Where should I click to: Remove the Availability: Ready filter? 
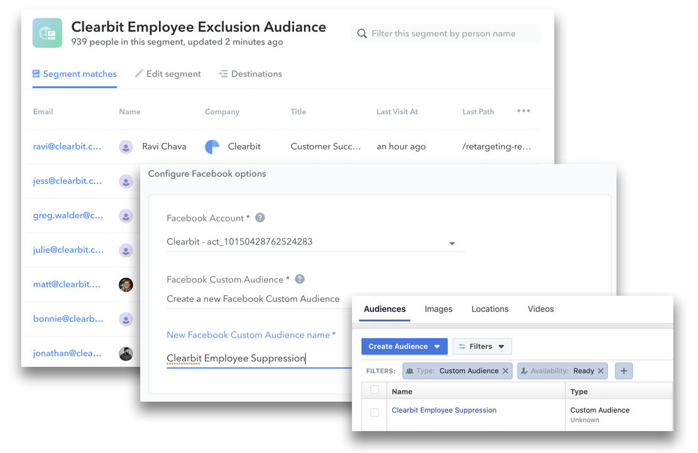coord(601,371)
